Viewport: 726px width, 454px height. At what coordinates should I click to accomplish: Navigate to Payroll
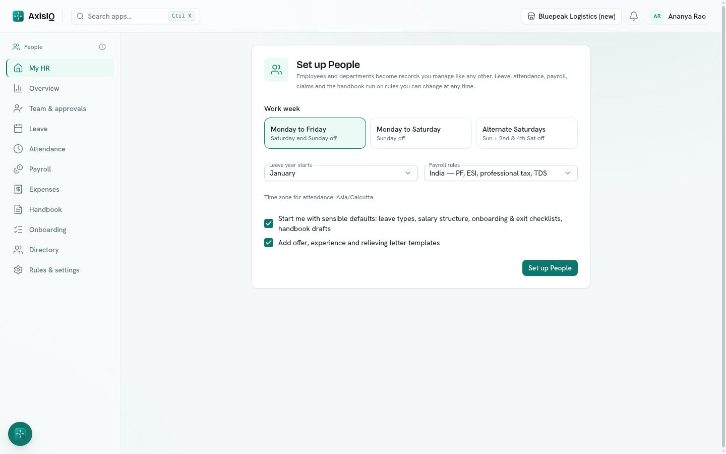pyautogui.click(x=60, y=169)
